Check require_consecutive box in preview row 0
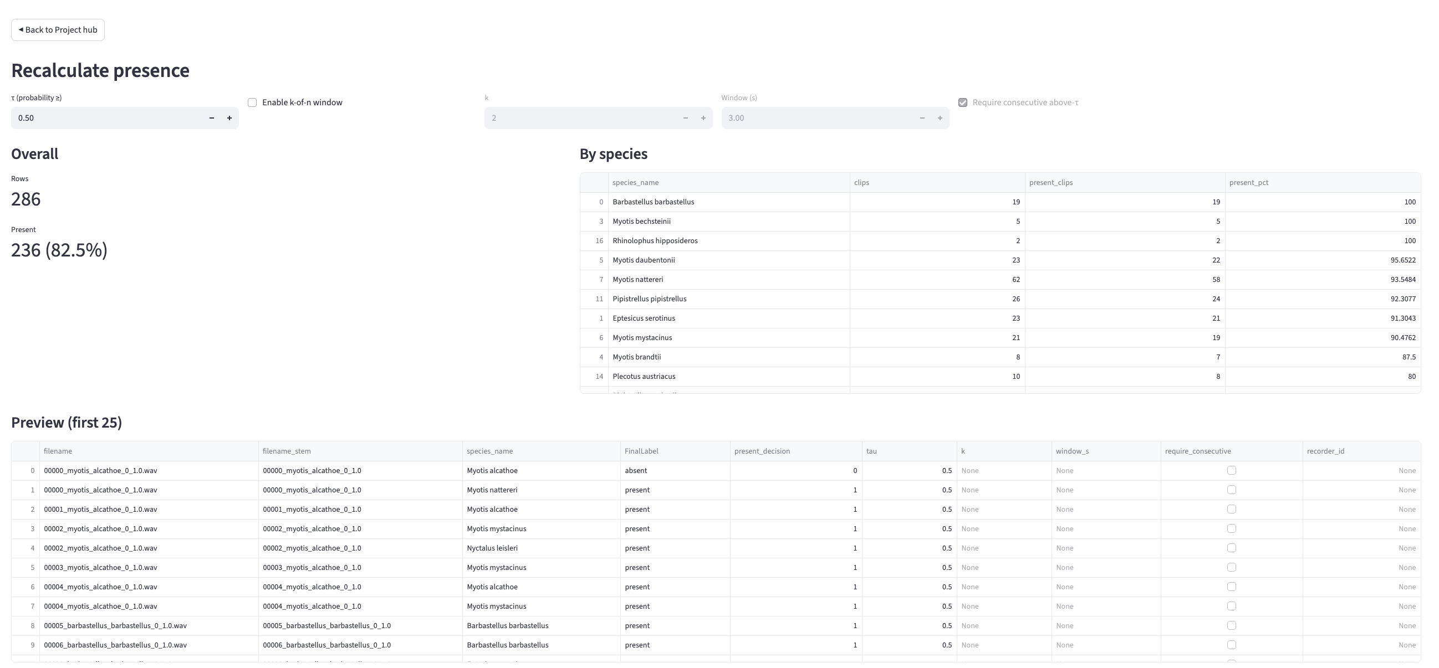 [1231, 470]
